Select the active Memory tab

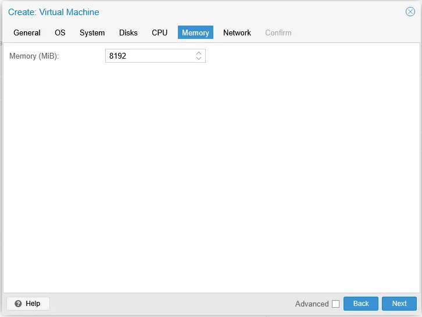195,33
